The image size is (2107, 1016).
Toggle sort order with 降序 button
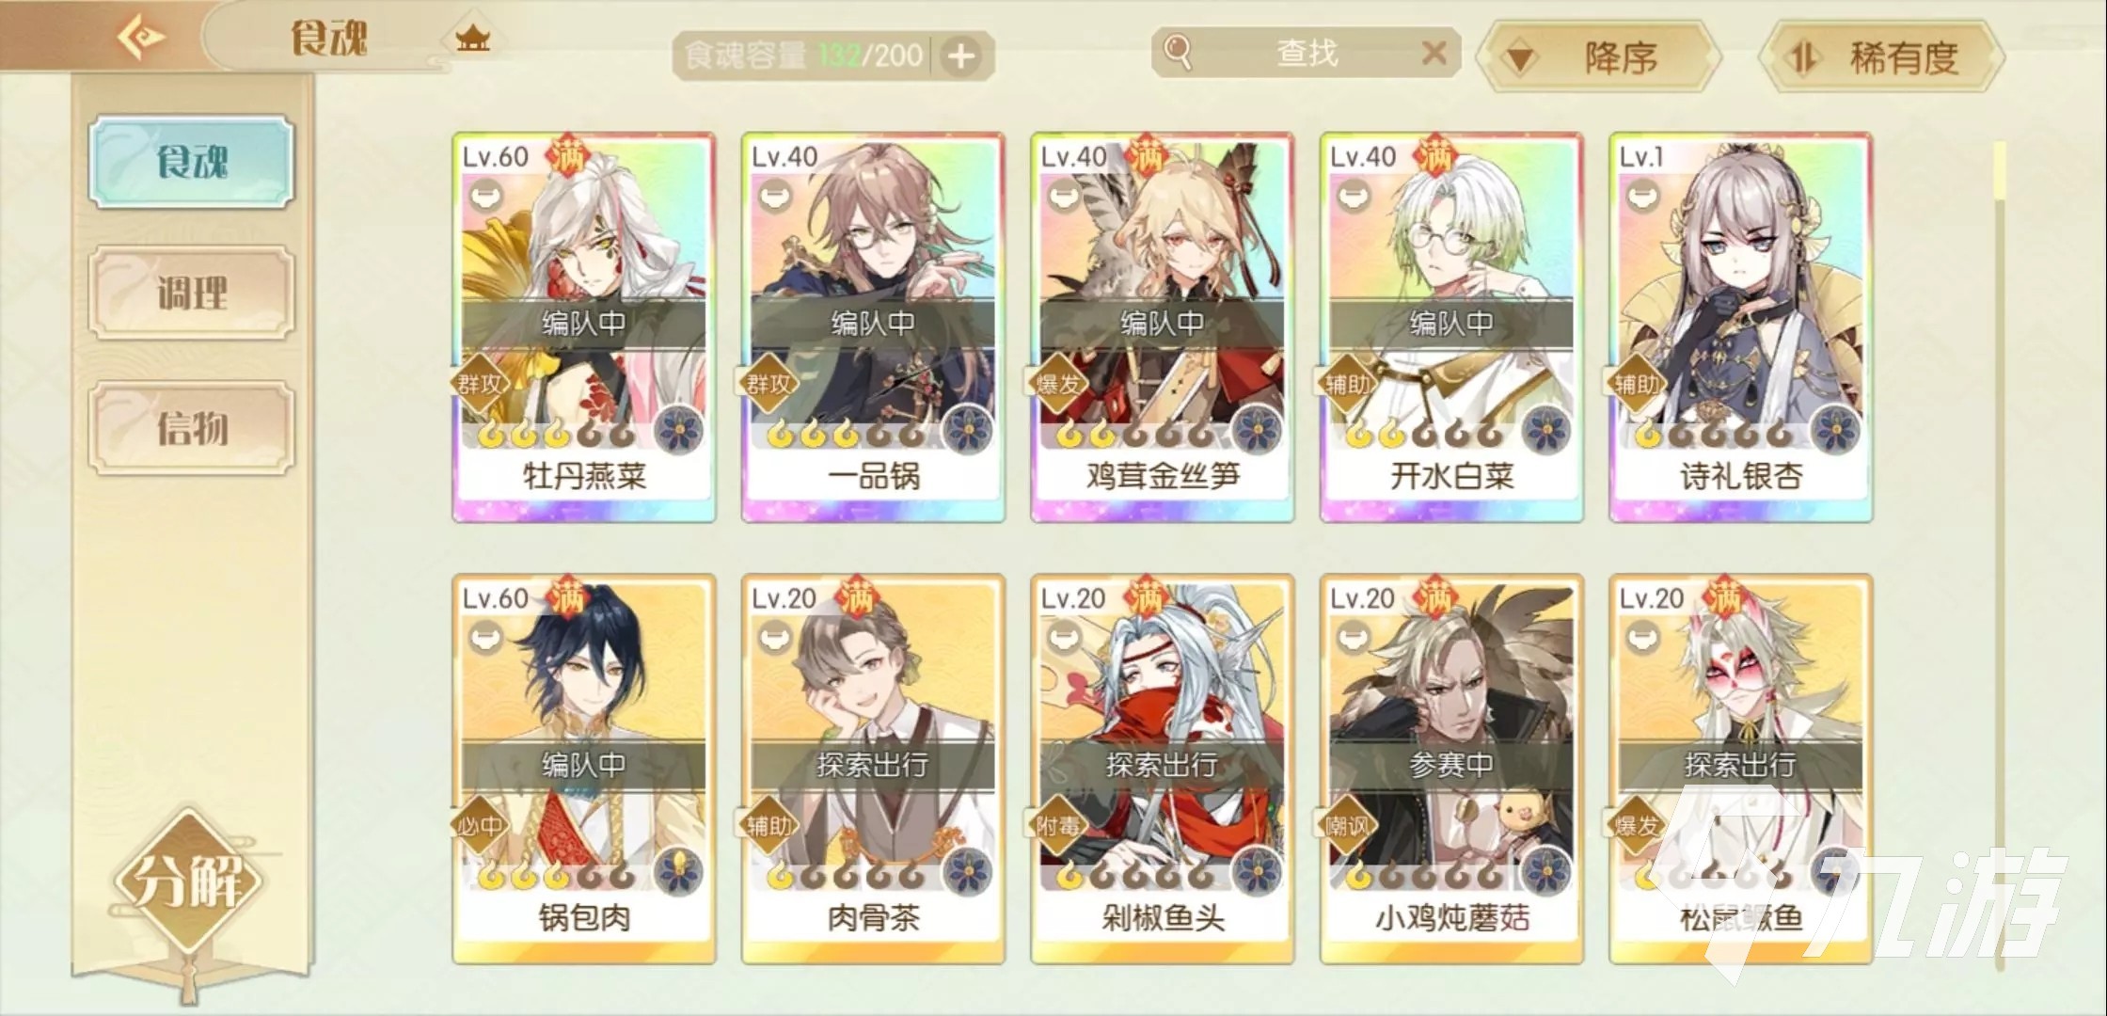[1598, 57]
